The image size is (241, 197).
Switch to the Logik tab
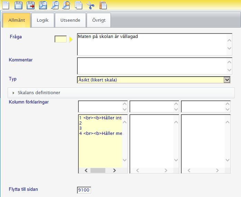coord(42,20)
